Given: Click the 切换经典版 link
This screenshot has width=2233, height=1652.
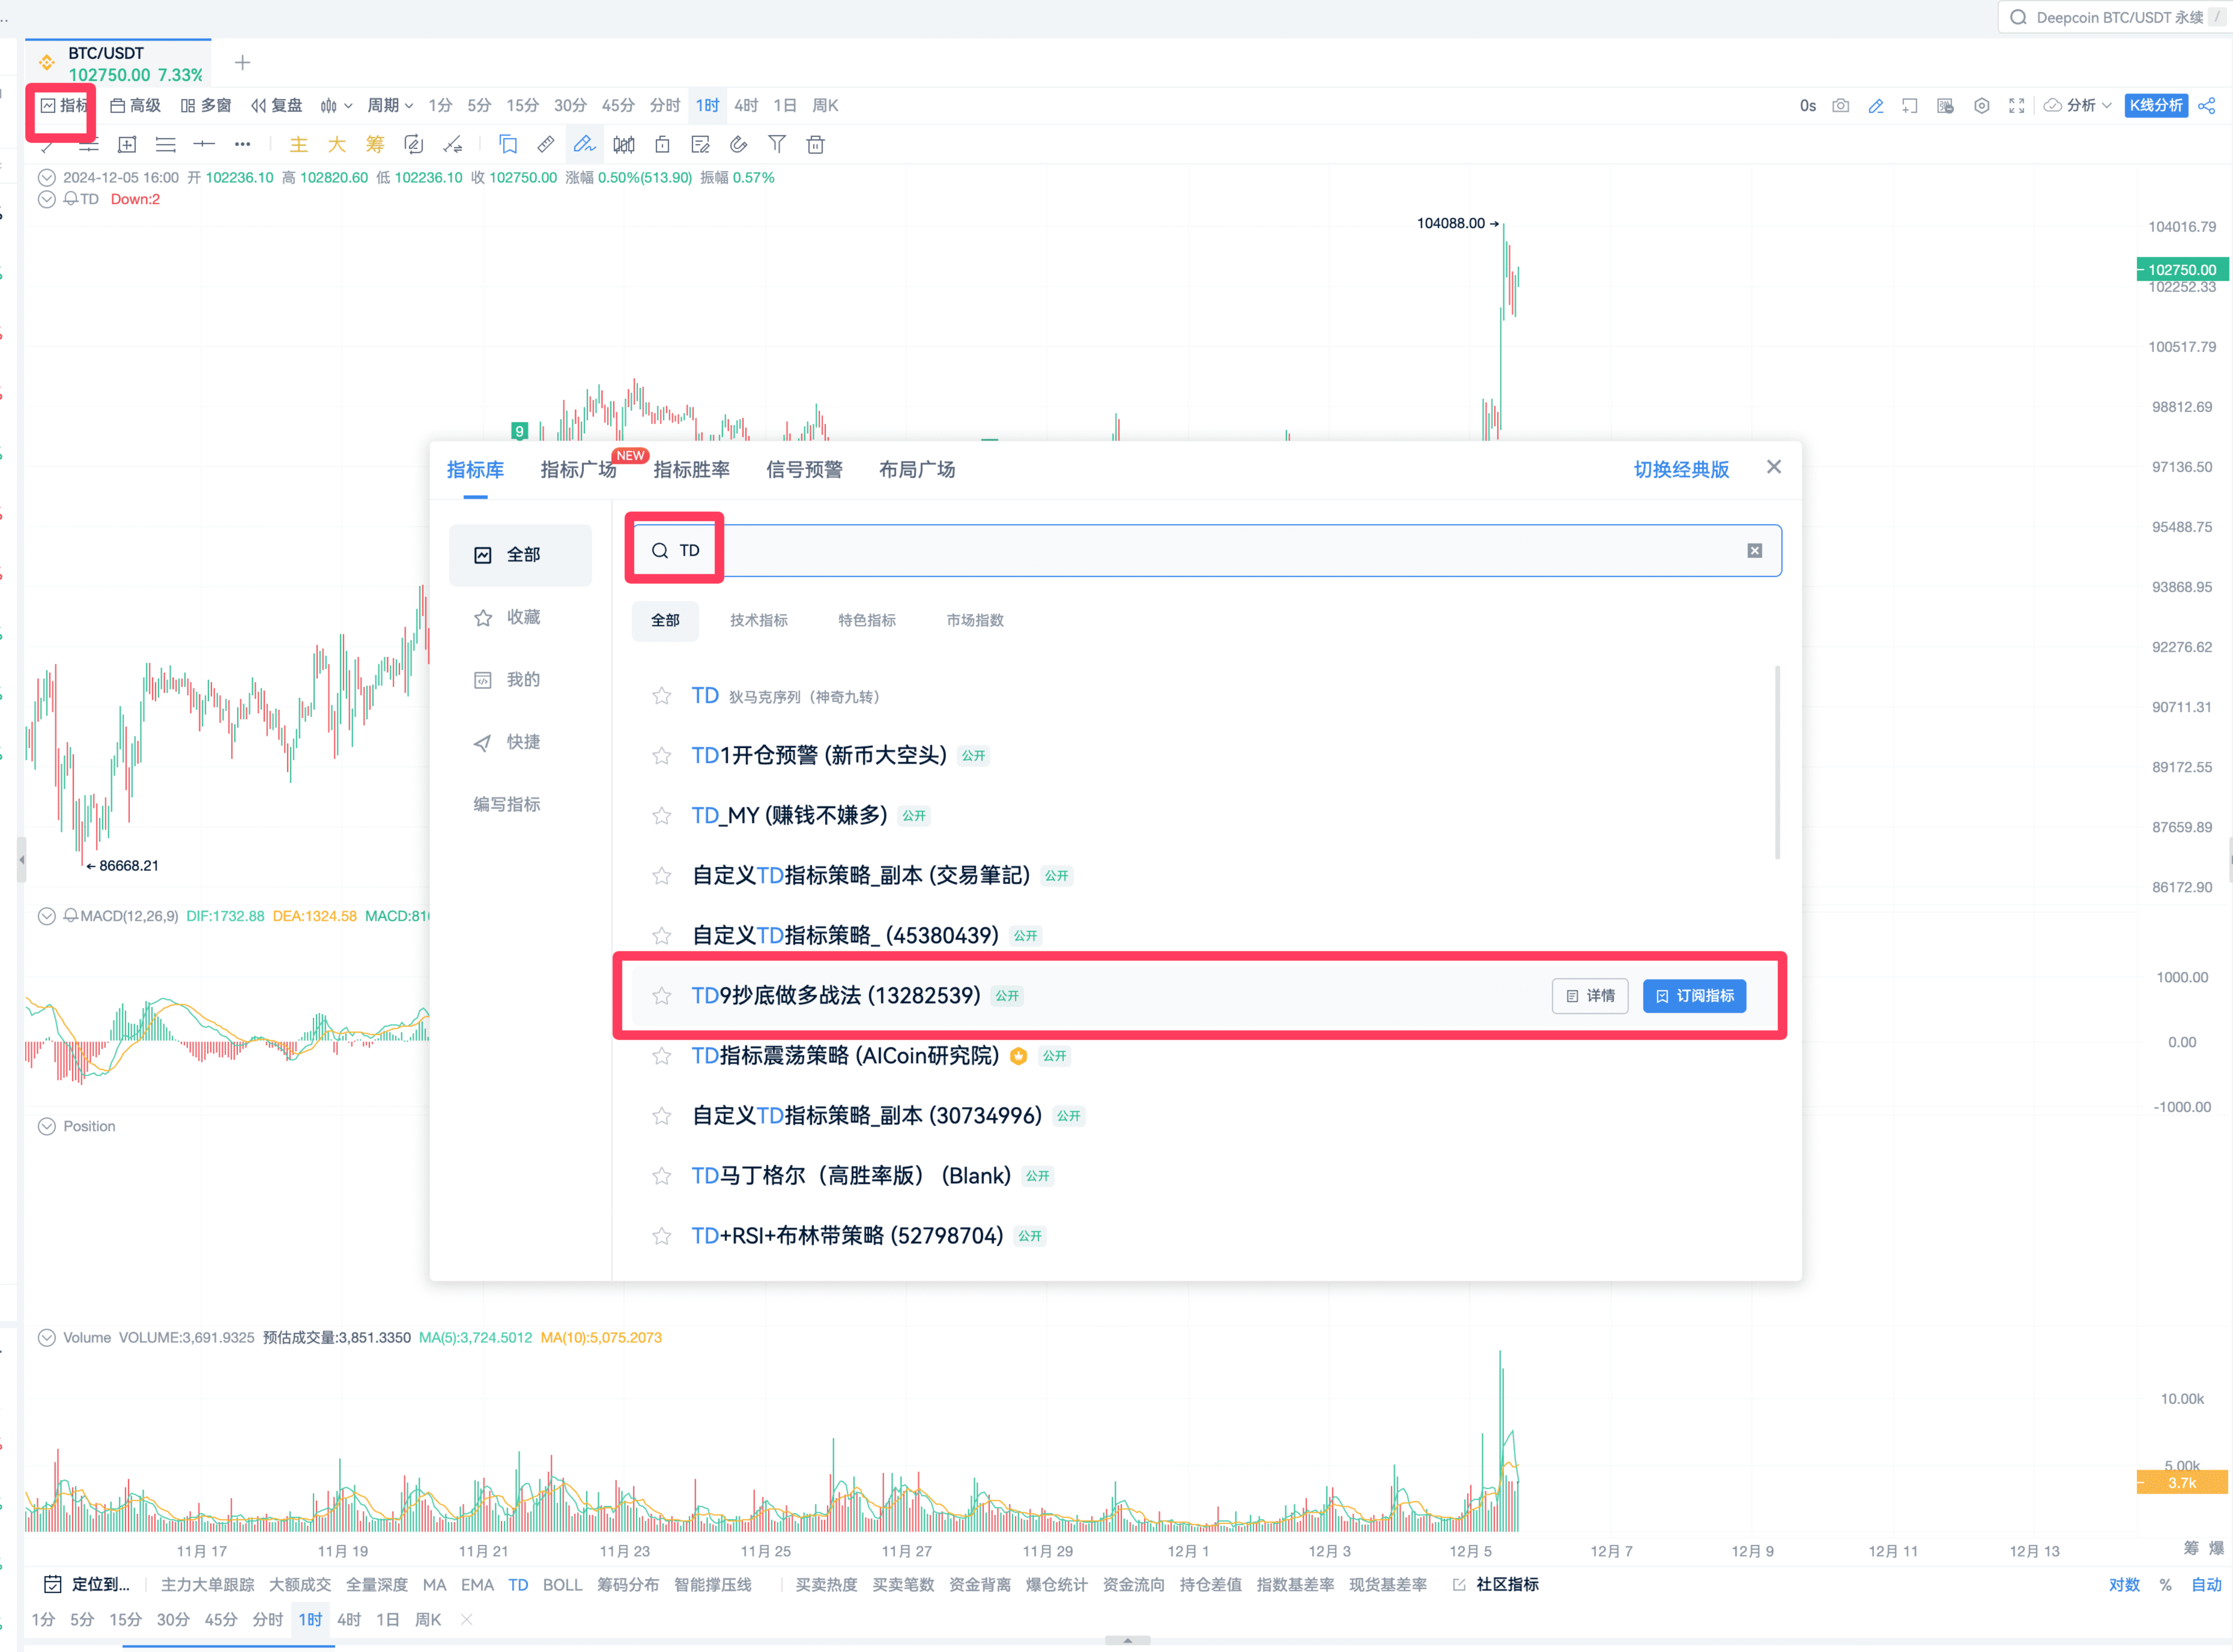Looking at the screenshot, I should 1681,470.
